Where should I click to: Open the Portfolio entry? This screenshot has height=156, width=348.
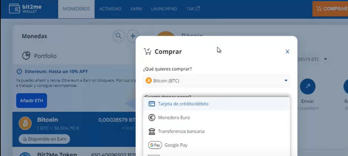39,56
